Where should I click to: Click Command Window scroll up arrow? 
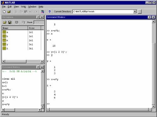click(x=154, y=21)
